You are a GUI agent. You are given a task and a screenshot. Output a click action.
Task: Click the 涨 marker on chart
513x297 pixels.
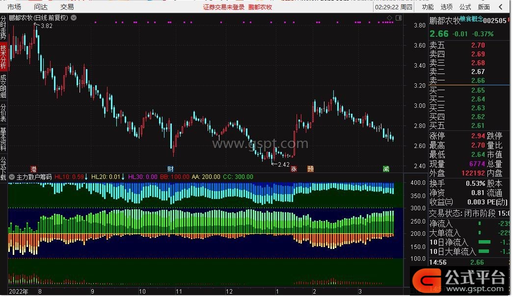pyautogui.click(x=294, y=169)
